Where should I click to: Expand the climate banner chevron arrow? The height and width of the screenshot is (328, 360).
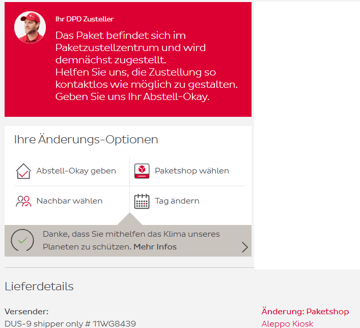(x=245, y=247)
